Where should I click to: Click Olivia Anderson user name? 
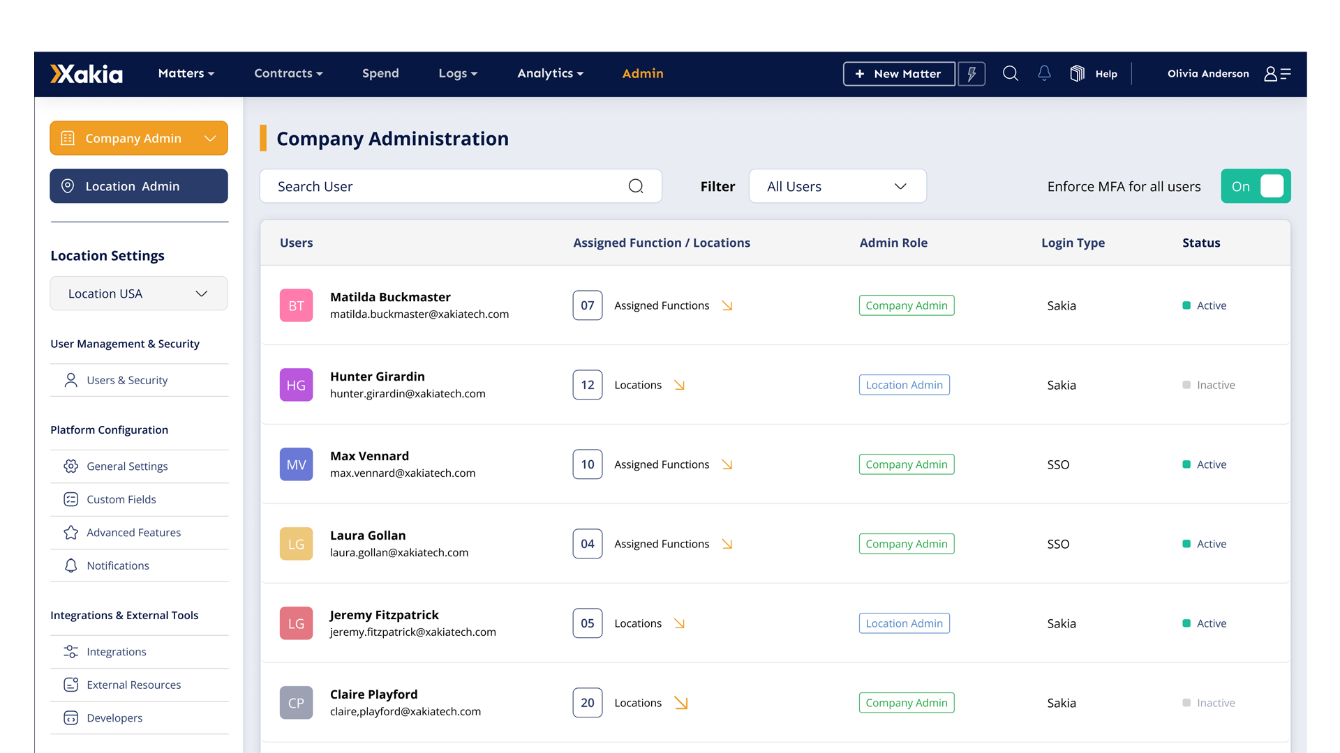[x=1208, y=73]
